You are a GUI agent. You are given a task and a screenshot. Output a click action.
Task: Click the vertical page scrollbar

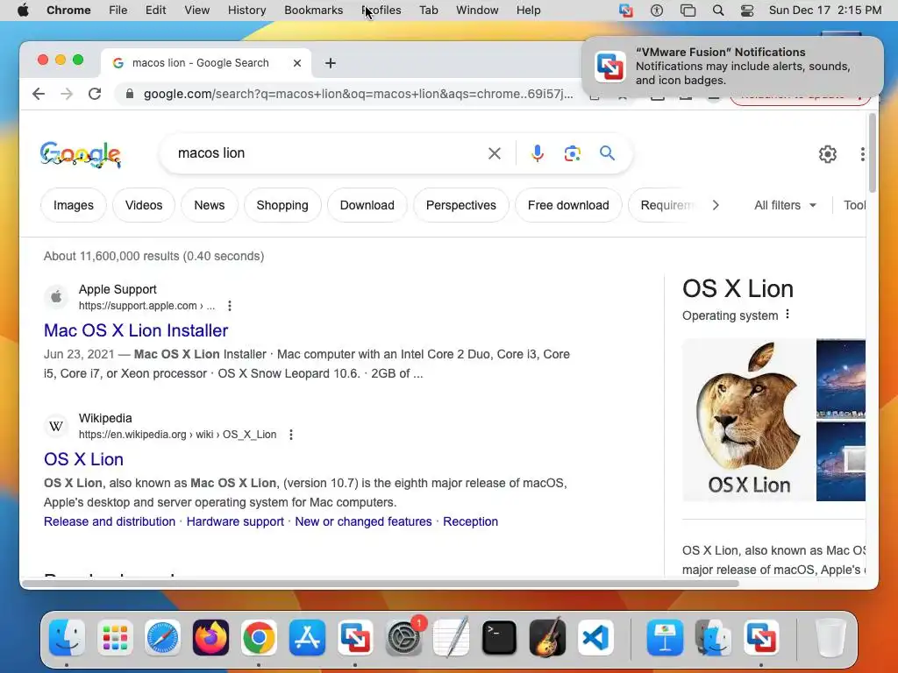(873, 152)
